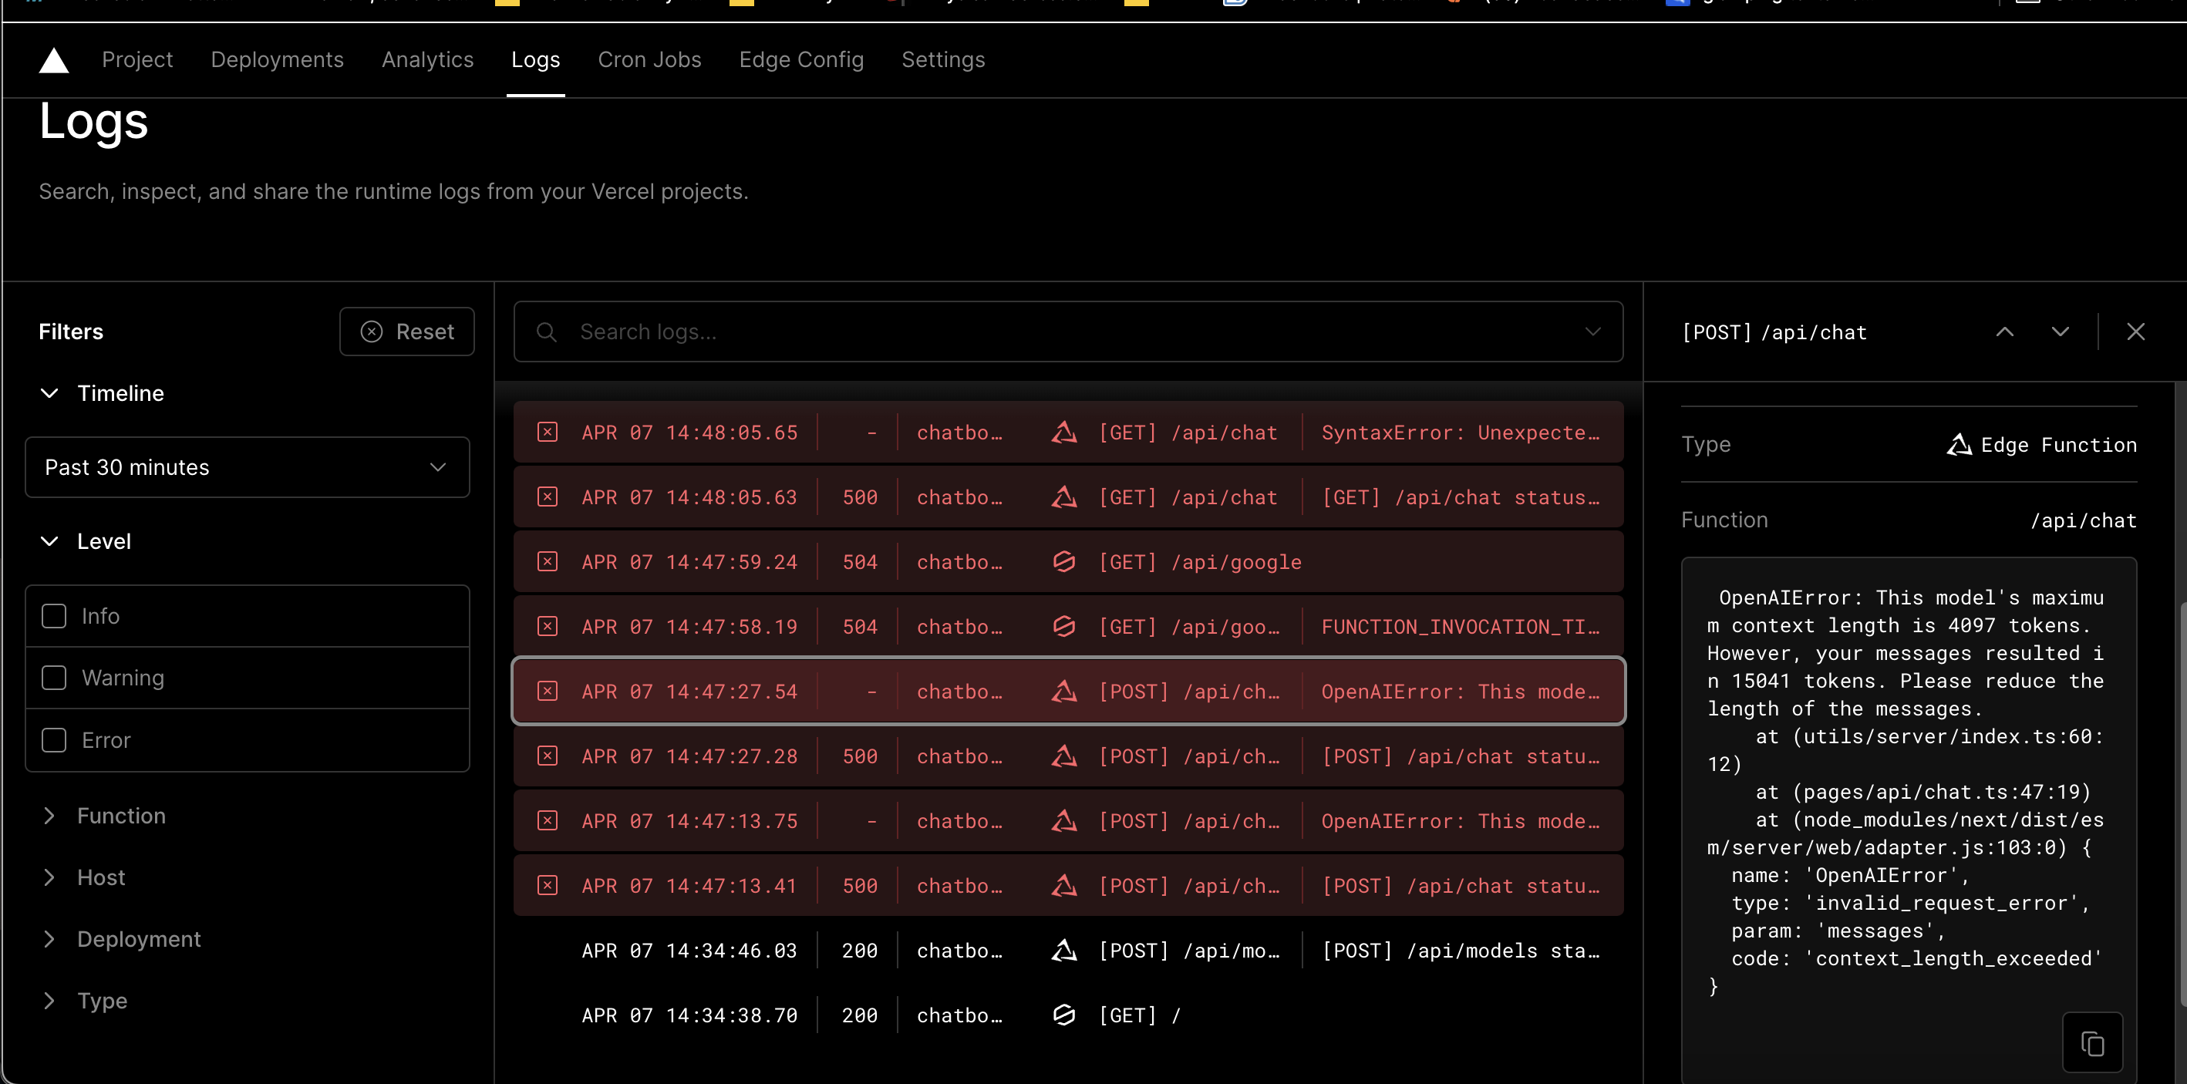Click the error X icon on the 504 row
Screen dimensions: 2187x1084
point(547,561)
